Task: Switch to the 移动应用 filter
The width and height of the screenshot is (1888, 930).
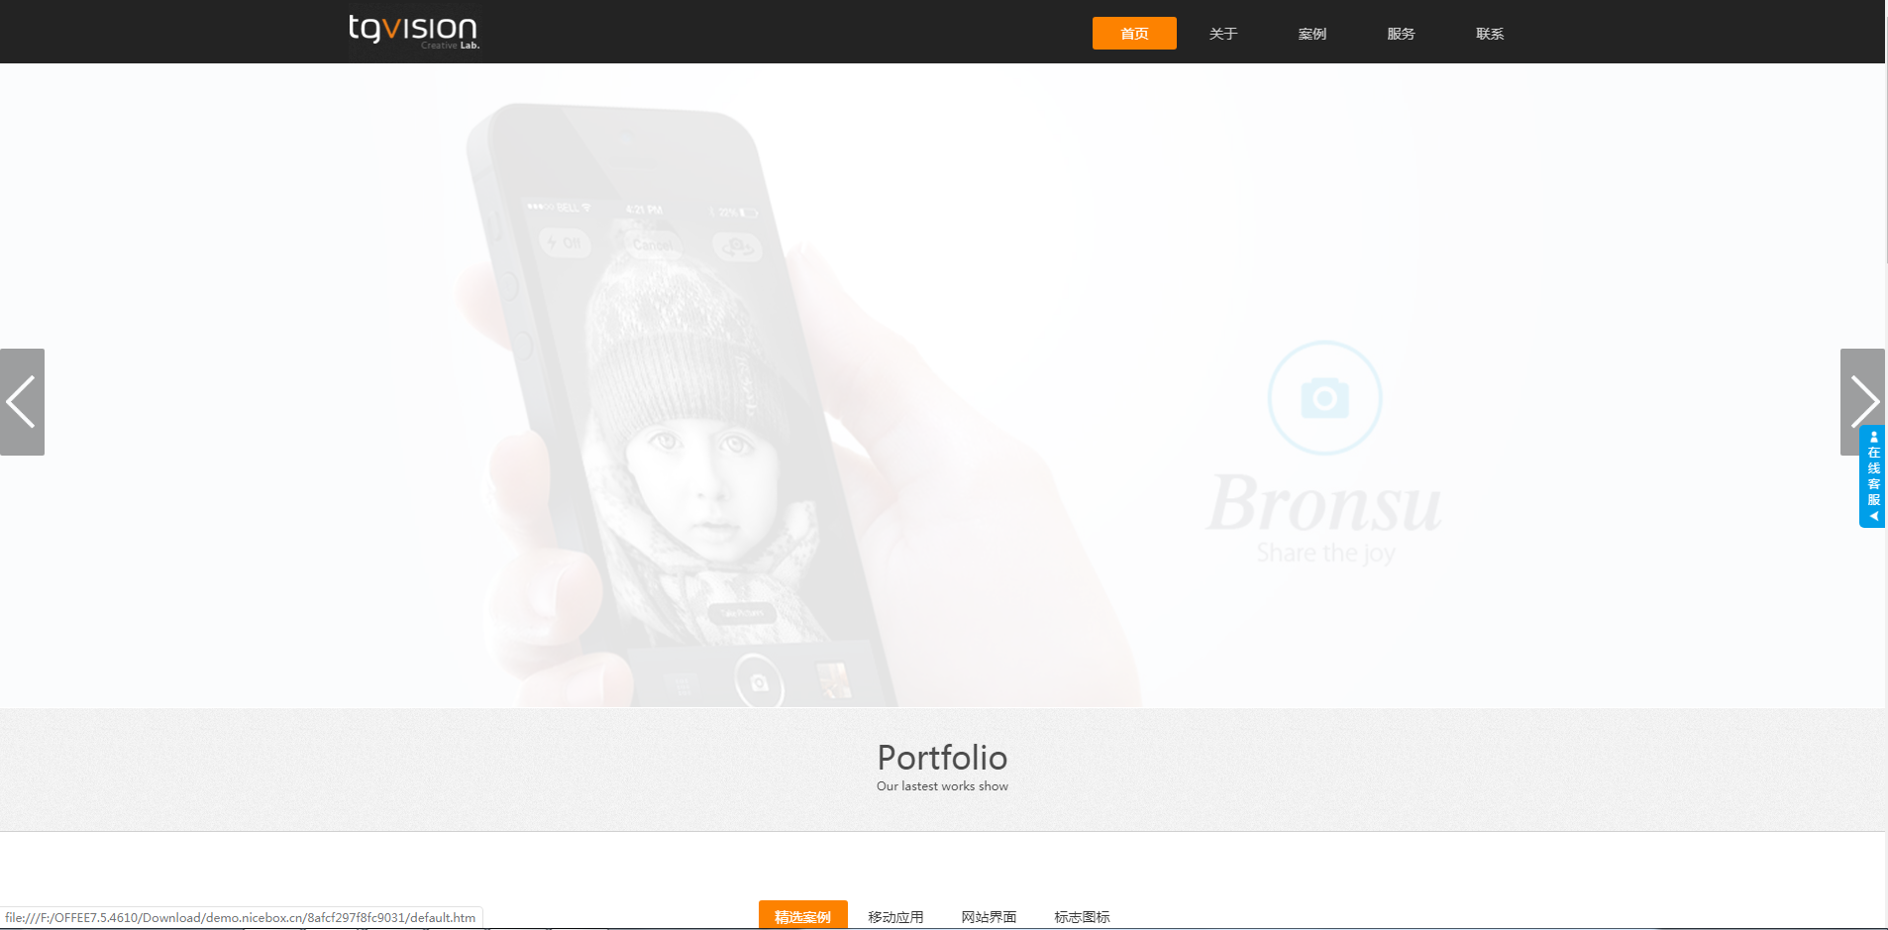Action: tap(895, 917)
